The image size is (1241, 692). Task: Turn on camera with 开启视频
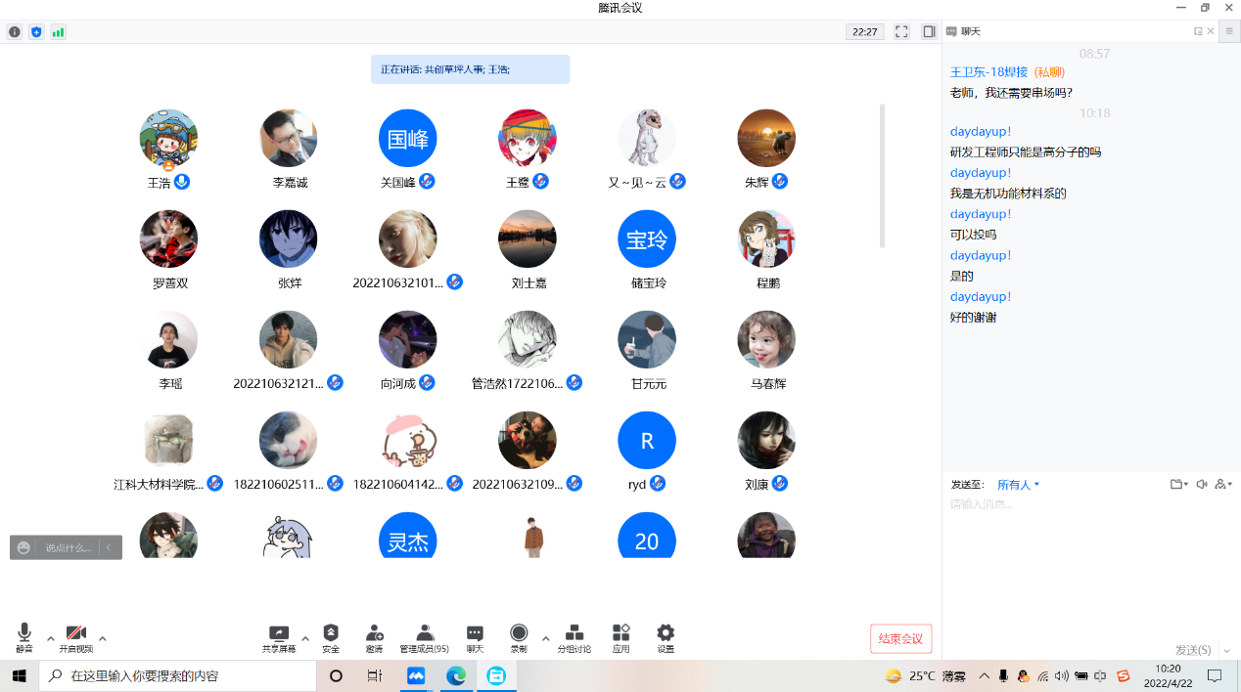(76, 637)
